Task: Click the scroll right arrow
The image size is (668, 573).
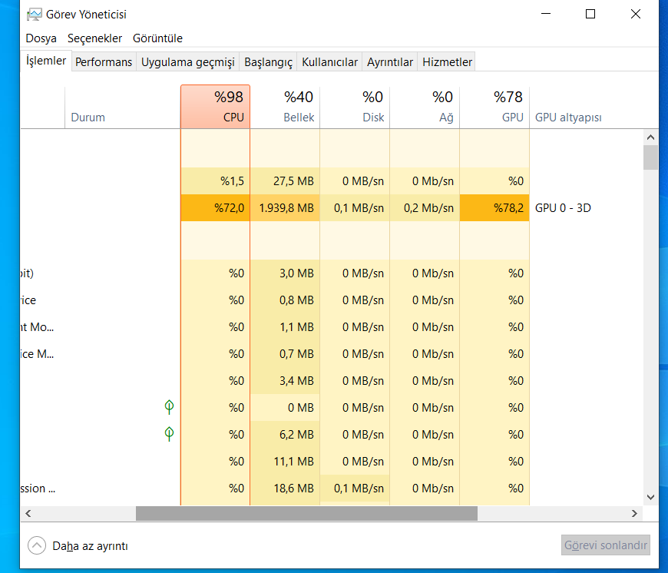Action: tap(634, 513)
